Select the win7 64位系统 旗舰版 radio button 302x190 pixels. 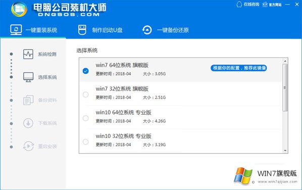[x=86, y=71]
